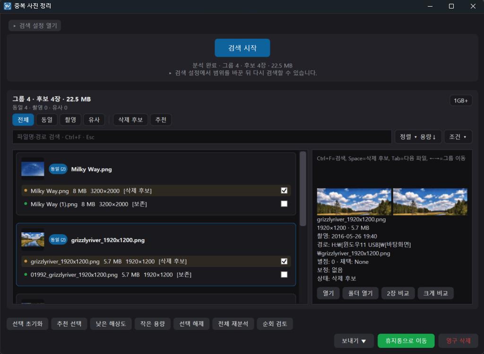Click the 크게 비교 button
This screenshot has height=354, width=484.
(435, 293)
